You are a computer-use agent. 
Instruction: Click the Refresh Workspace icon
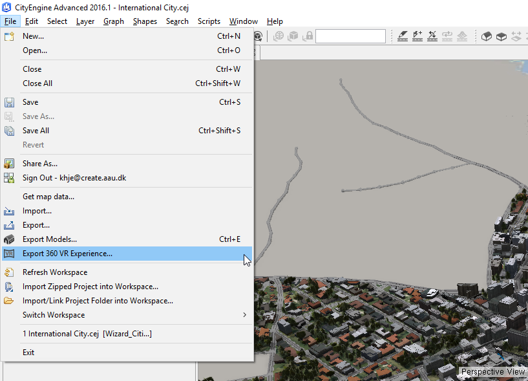click(9, 272)
